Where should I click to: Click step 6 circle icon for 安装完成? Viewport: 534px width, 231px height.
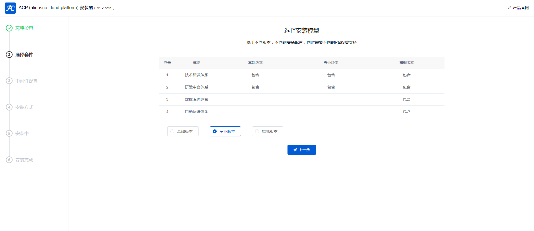(x=9, y=160)
